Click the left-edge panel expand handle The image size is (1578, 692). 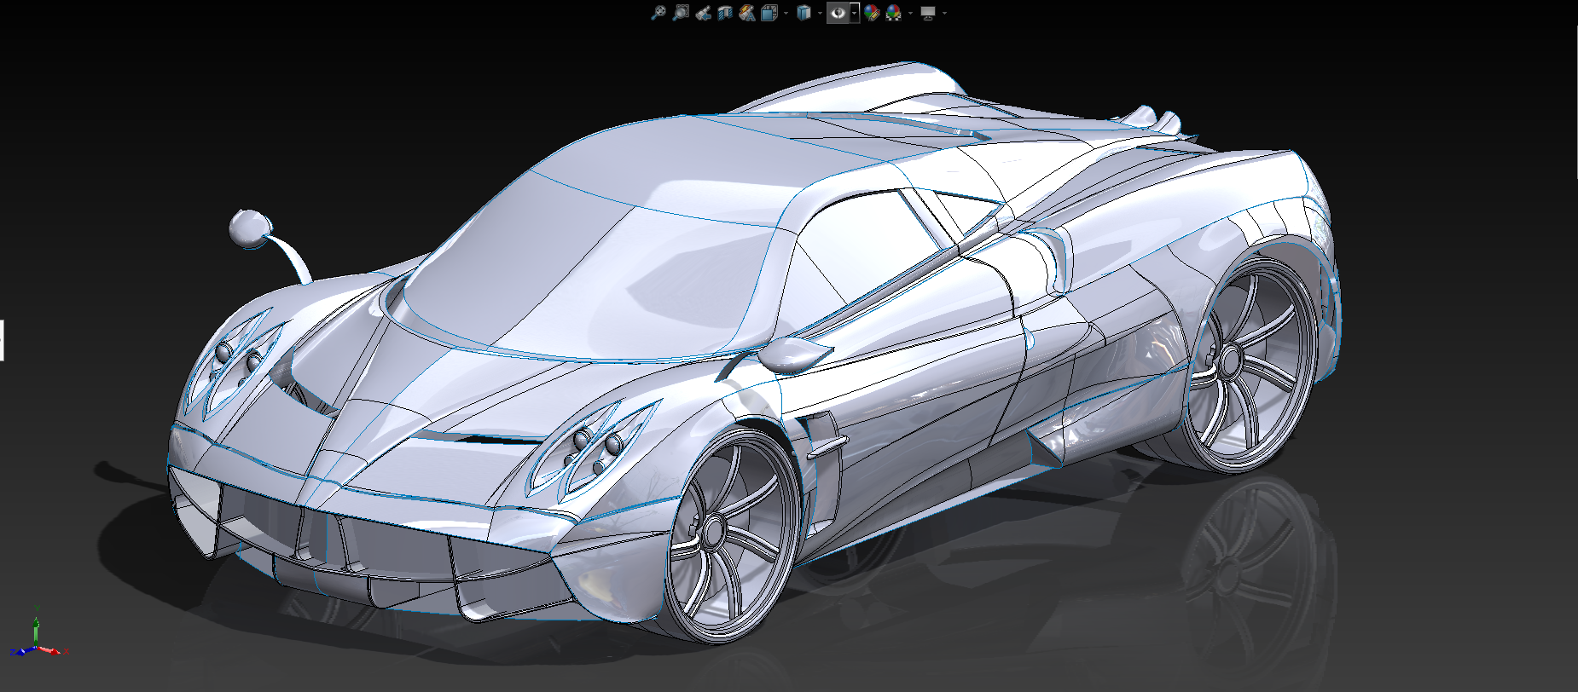tap(2, 340)
